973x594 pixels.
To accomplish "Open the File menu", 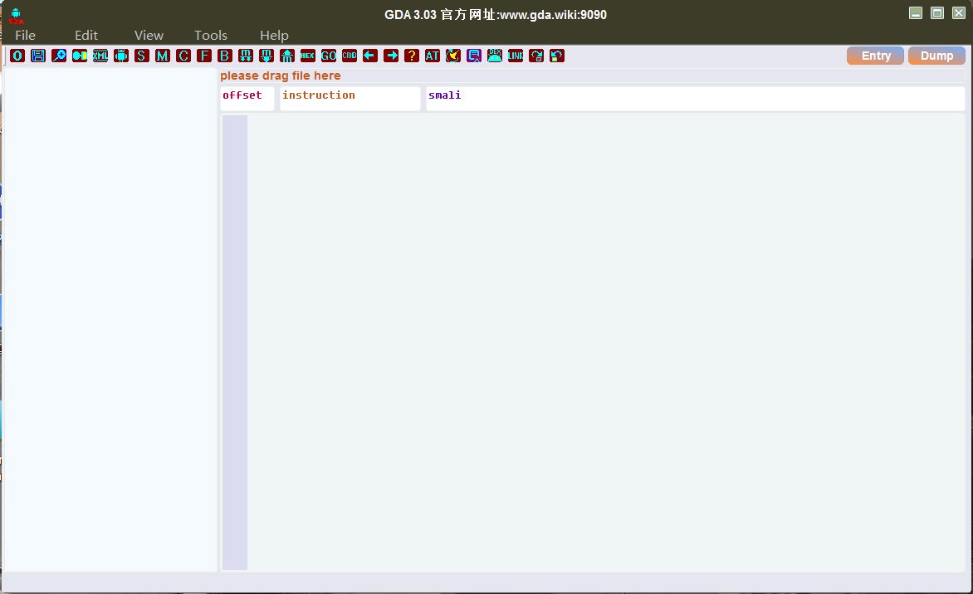I will pyautogui.click(x=24, y=35).
